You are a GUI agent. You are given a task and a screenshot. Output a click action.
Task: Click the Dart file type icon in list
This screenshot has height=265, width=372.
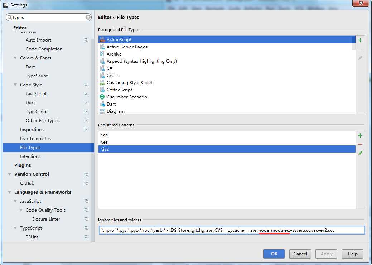[x=102, y=104]
